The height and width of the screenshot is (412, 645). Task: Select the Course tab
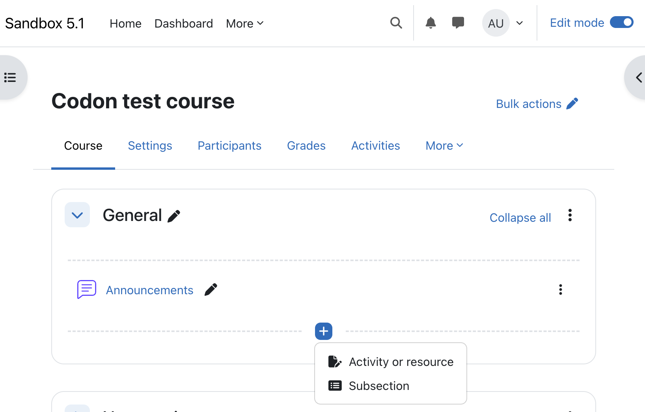[83, 146]
